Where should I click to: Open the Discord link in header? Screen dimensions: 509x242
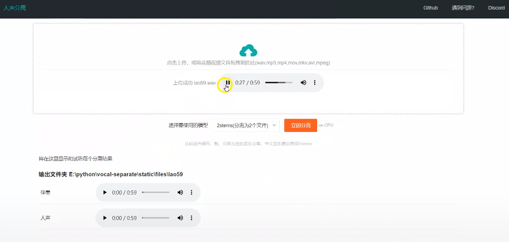pos(496,8)
